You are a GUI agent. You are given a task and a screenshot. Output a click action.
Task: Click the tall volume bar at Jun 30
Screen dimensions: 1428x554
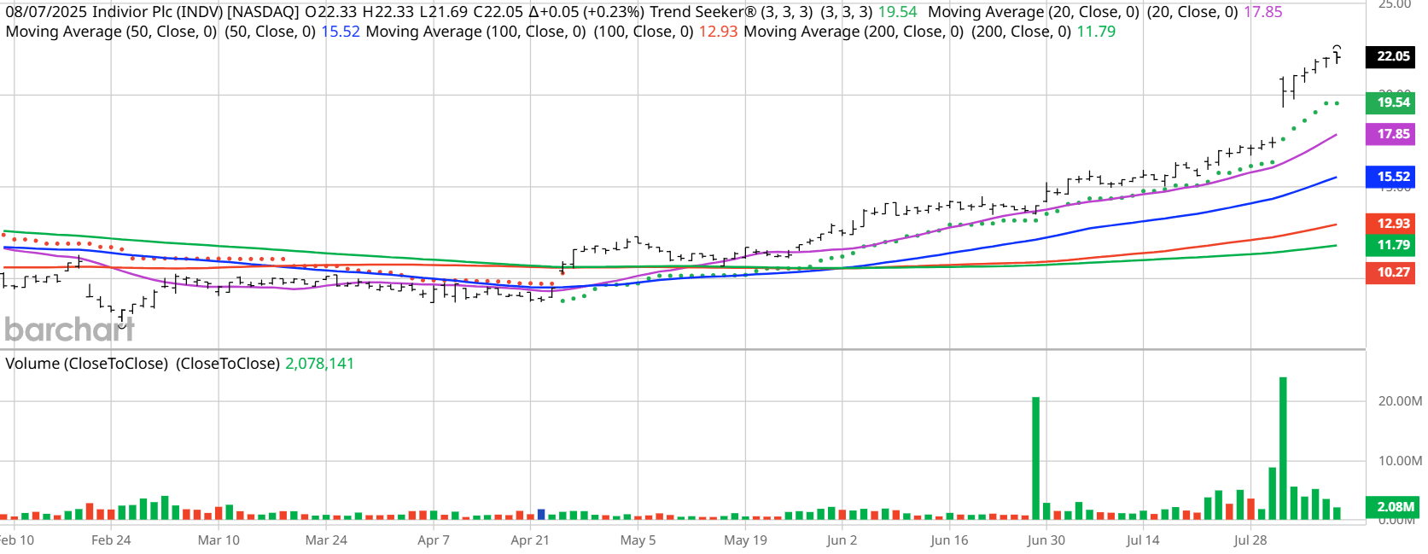coord(1035,458)
